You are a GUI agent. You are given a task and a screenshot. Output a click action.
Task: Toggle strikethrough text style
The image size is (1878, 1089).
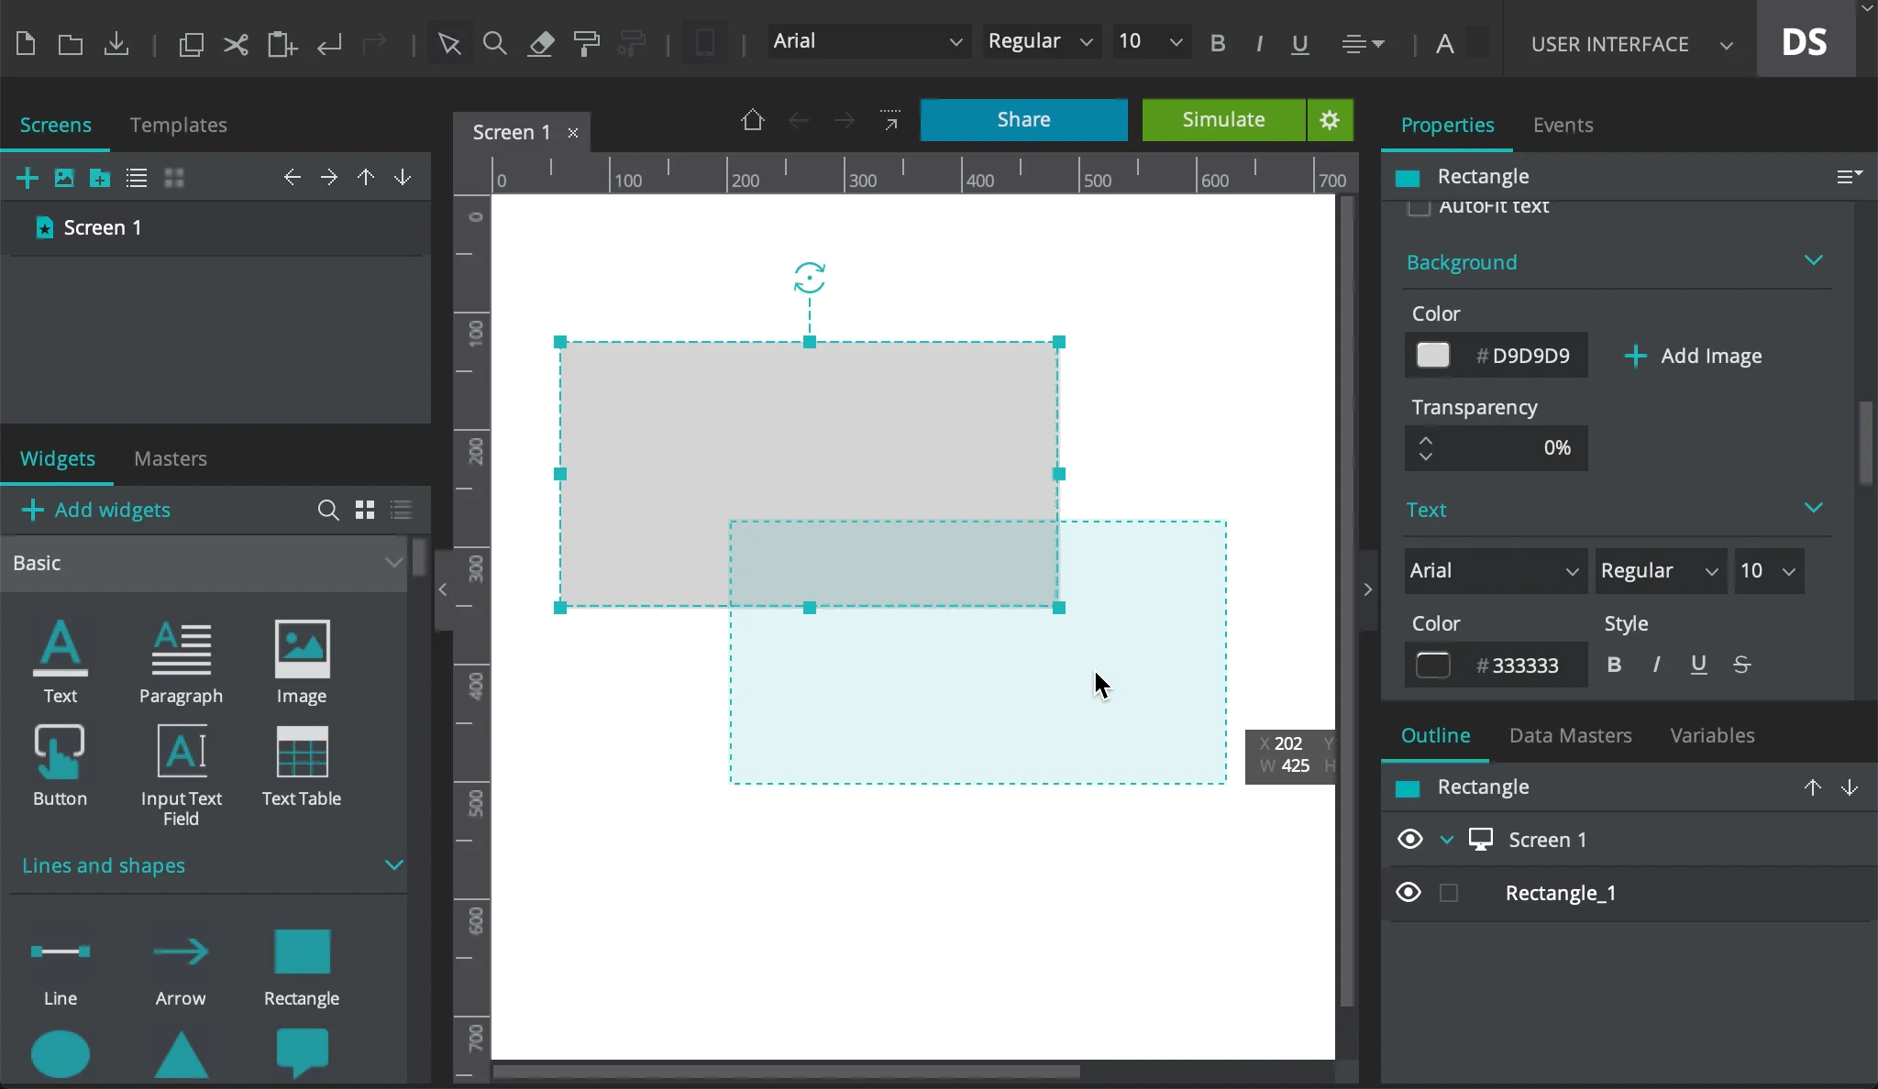tap(1742, 665)
